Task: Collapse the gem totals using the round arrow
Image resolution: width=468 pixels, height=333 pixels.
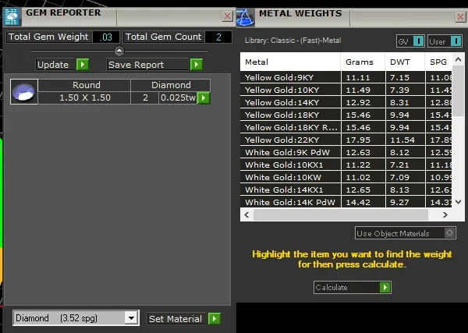Action: [x=119, y=51]
